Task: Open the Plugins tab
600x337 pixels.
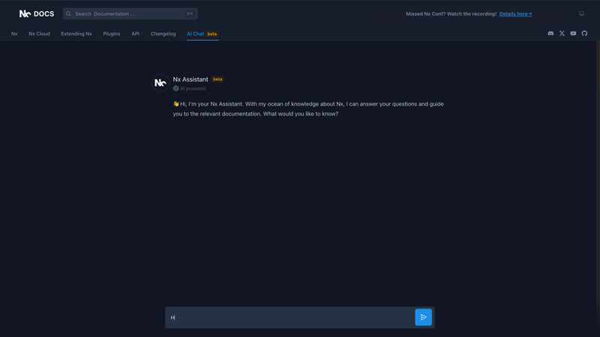Action: pyautogui.click(x=112, y=34)
